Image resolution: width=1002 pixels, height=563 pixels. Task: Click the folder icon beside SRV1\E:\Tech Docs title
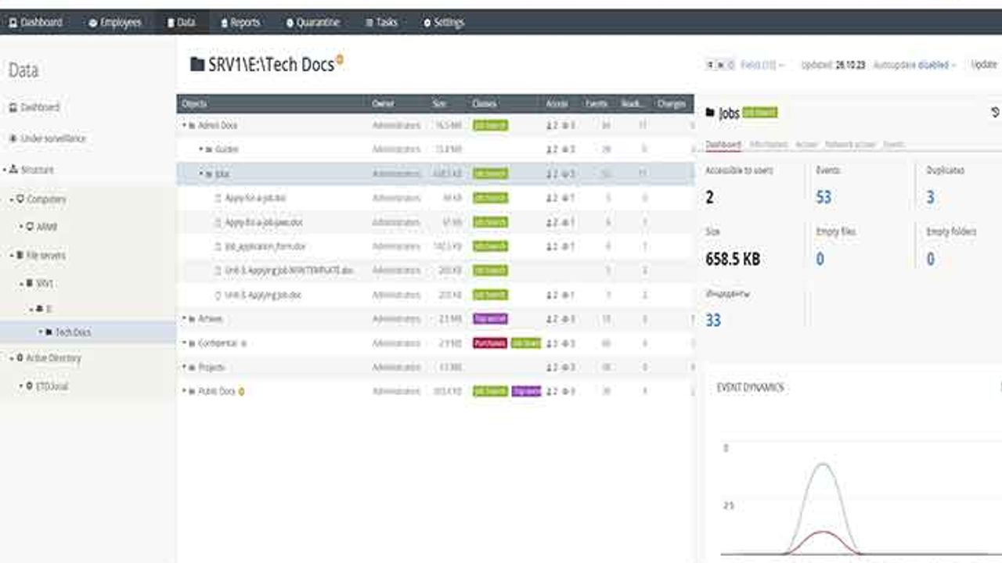click(x=197, y=64)
